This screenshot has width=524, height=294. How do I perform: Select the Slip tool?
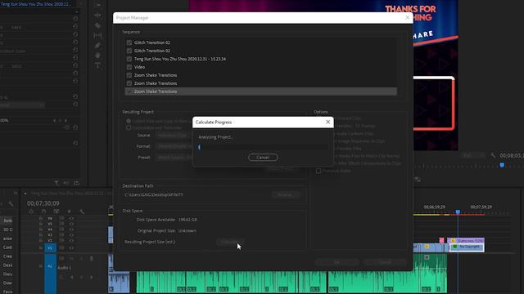pos(97,35)
